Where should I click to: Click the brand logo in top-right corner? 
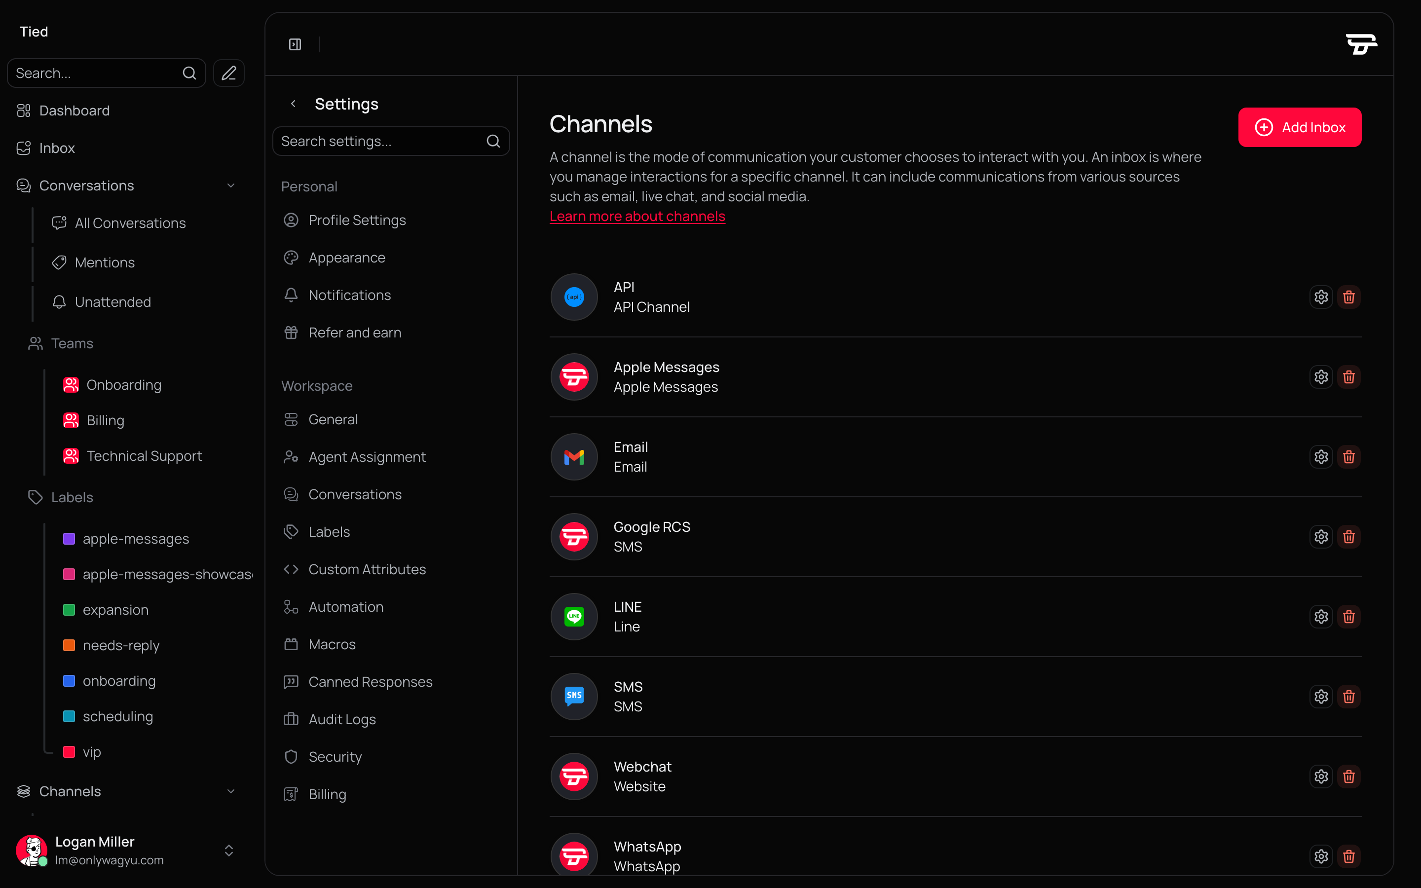[1361, 44]
